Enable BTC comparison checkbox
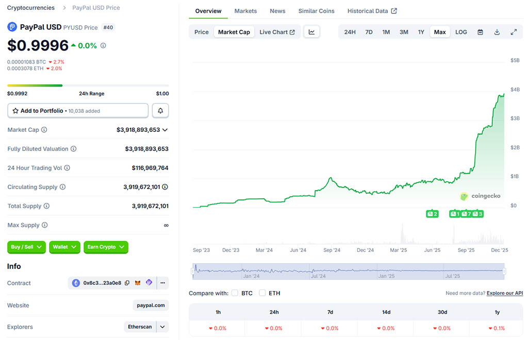528x340 pixels. click(x=235, y=293)
